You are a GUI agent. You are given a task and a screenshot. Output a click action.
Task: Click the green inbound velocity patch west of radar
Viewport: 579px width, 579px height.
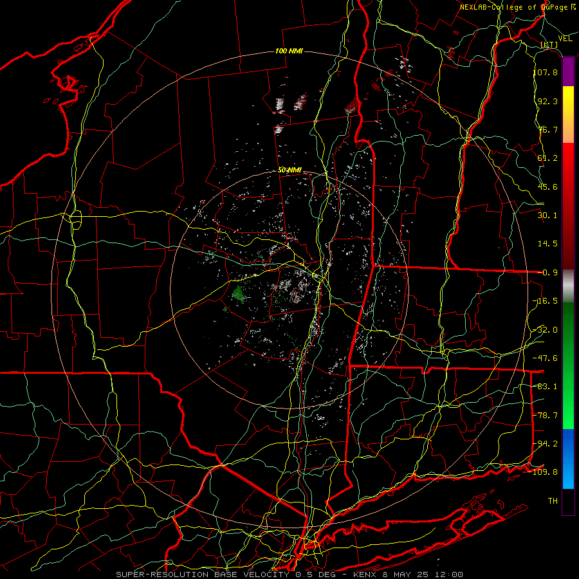(239, 293)
